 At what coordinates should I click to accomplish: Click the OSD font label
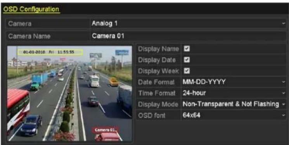tap(152, 115)
